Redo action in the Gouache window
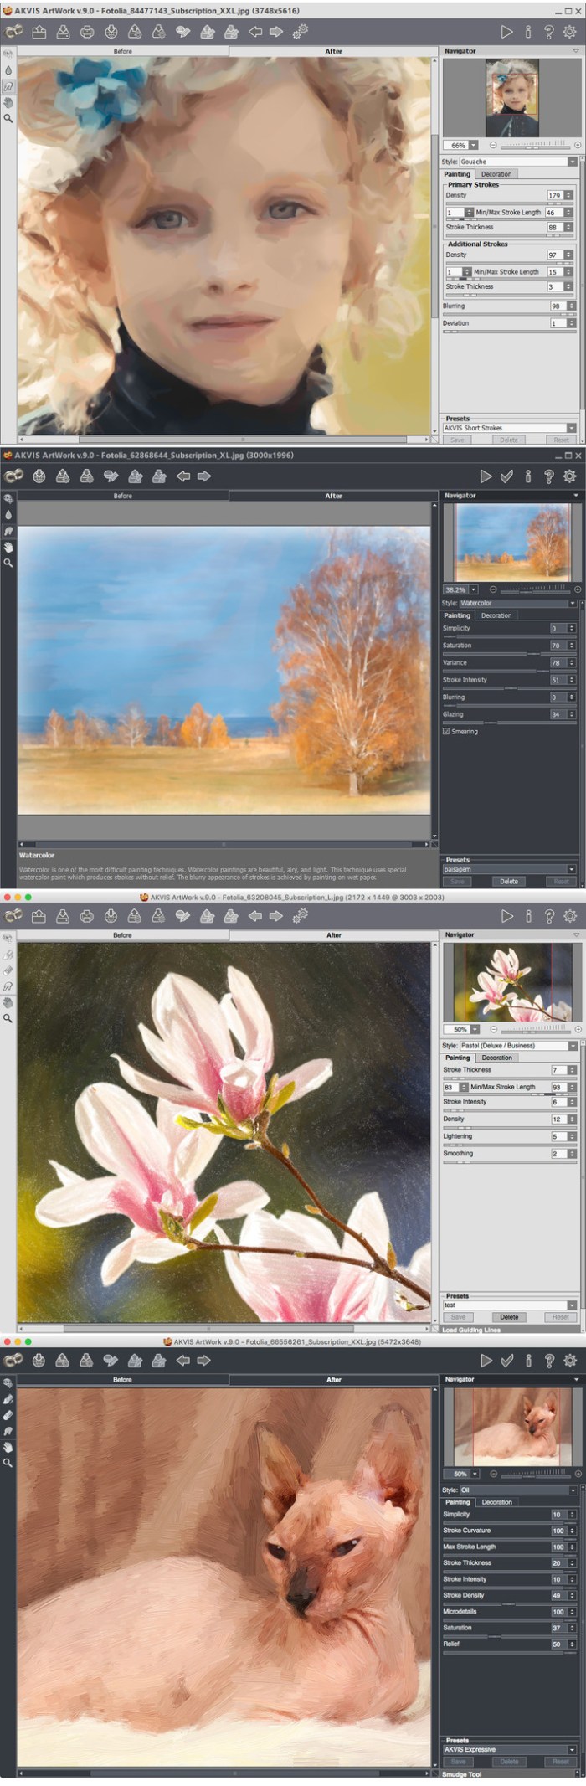Image resolution: width=586 pixels, height=1786 pixels. [275, 32]
